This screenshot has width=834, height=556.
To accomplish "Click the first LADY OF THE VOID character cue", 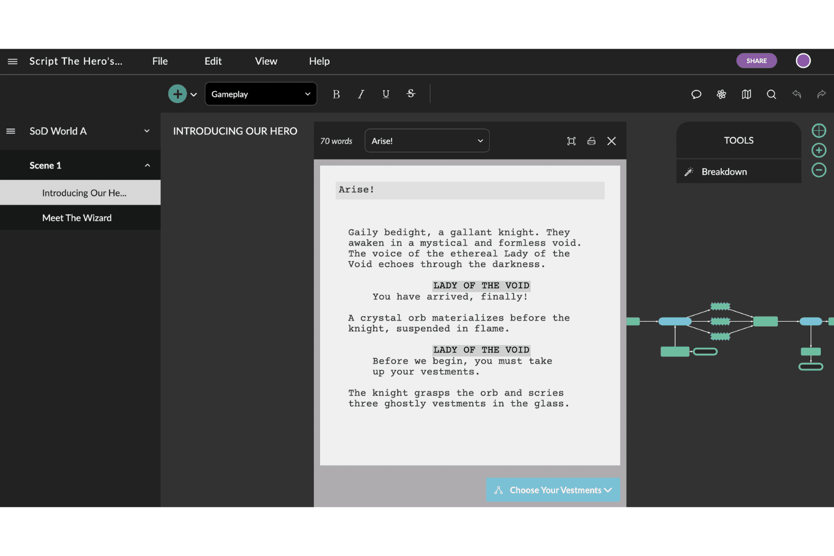I will pyautogui.click(x=481, y=286).
